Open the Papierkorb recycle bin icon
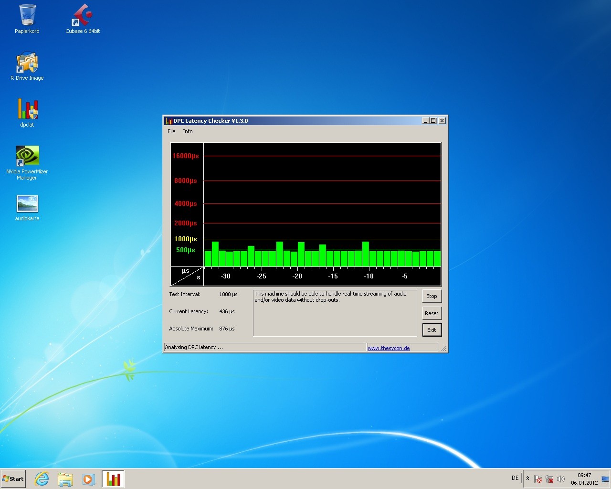Screen dimensions: 611x489 point(27,19)
